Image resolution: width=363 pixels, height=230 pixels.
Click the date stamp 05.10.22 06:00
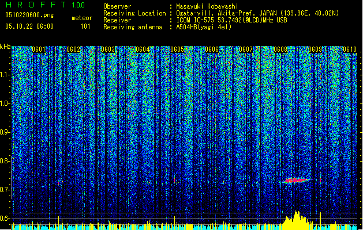point(29,26)
